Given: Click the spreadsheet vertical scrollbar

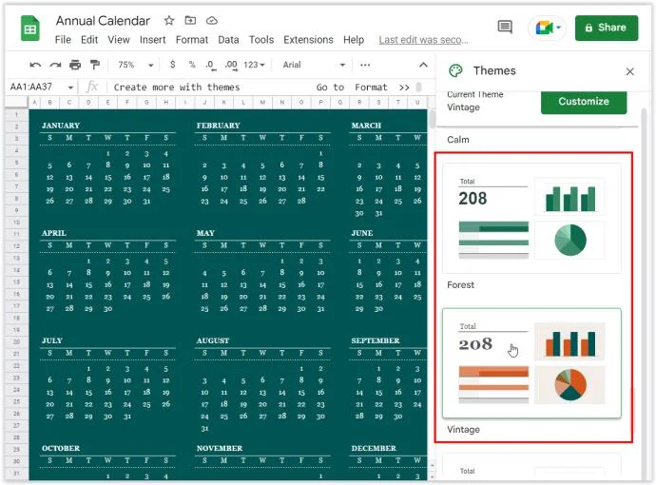Looking at the screenshot, I should 432,119.
